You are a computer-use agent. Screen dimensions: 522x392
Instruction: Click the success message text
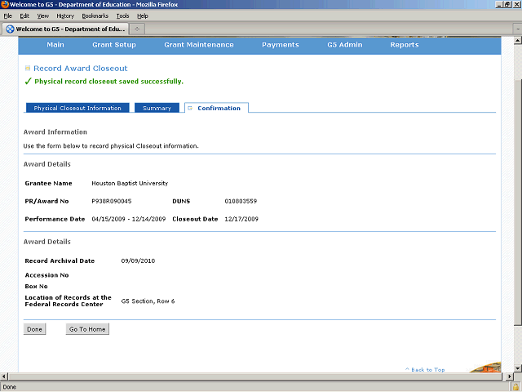pyautogui.click(x=108, y=82)
